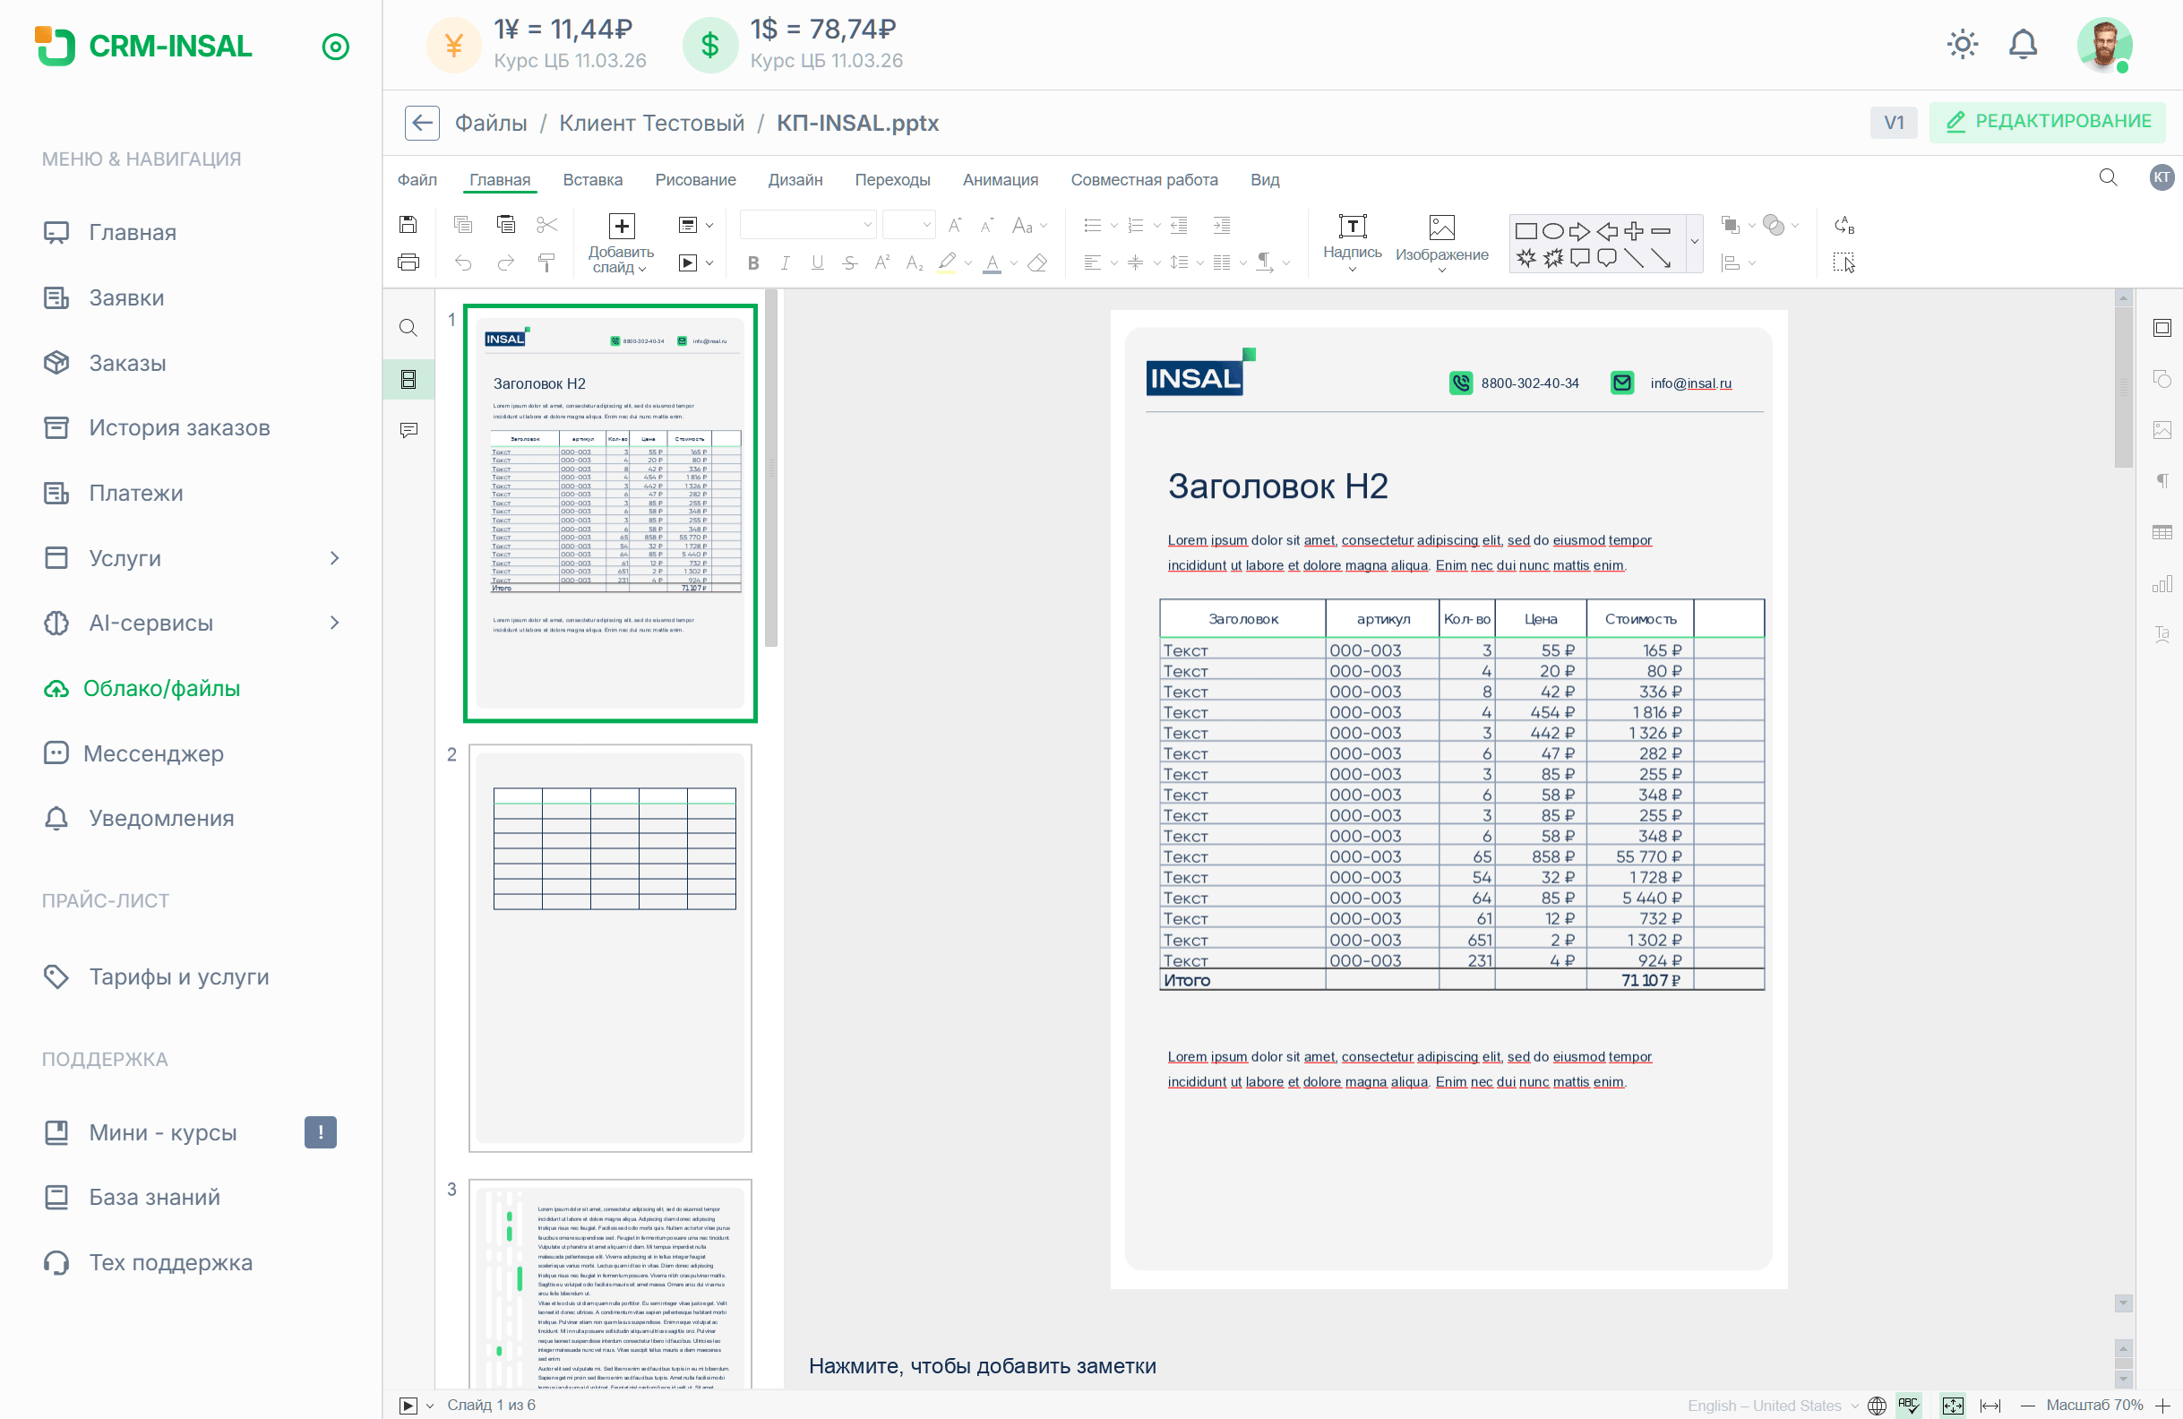Image resolution: width=2183 pixels, height=1419 pixels.
Task: Open table settings in right sidebar
Action: 2162,533
